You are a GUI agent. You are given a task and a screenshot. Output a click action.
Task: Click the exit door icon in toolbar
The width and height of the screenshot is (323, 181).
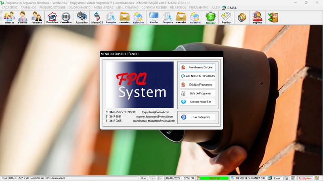click(273, 18)
